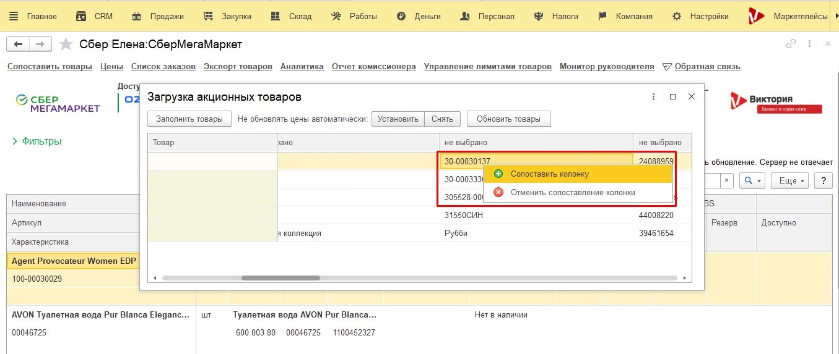Viewport: 839px width, 354px height.
Task: Click the basket icon beside Продажи
Action: [137, 17]
